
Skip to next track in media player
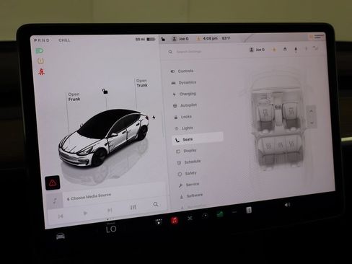(110, 211)
